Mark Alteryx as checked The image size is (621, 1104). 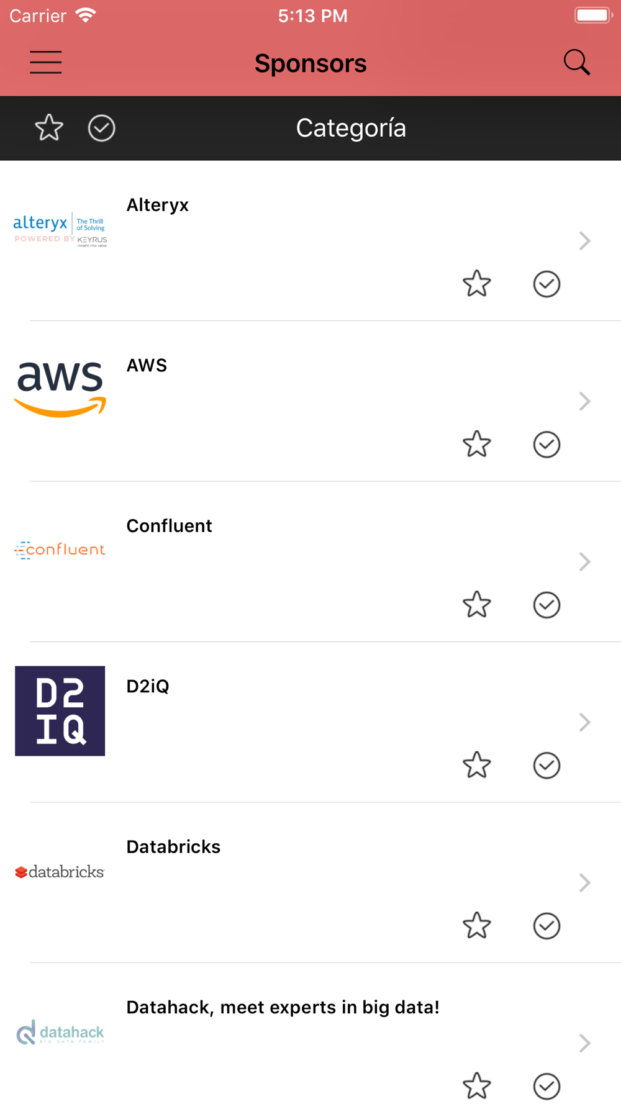pos(546,284)
